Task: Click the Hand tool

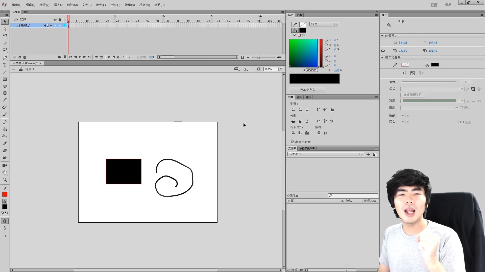Action: 5,173
